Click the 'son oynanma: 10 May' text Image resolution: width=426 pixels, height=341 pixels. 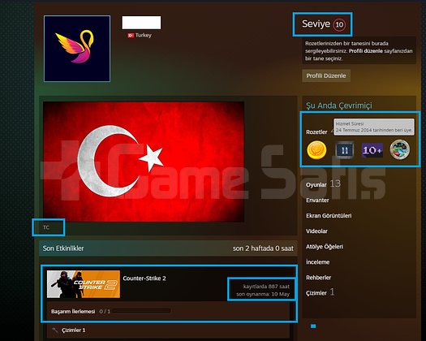tap(263, 294)
